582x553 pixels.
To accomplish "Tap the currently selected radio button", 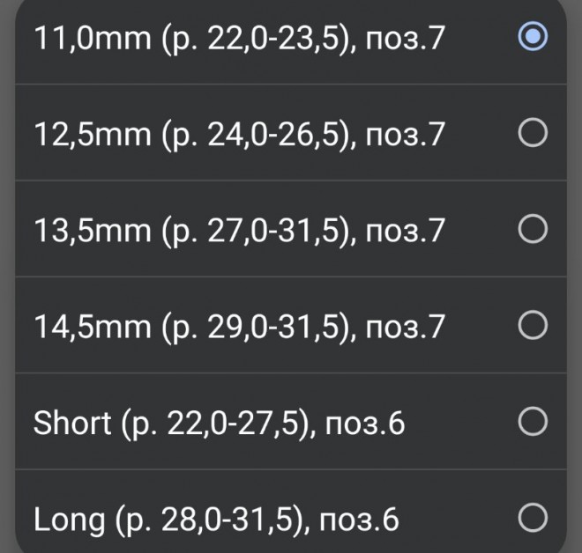I will 533,37.
